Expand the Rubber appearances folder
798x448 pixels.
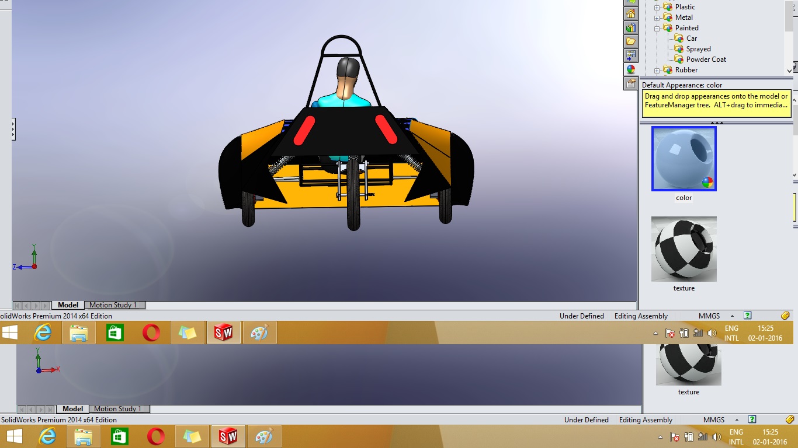click(x=657, y=70)
